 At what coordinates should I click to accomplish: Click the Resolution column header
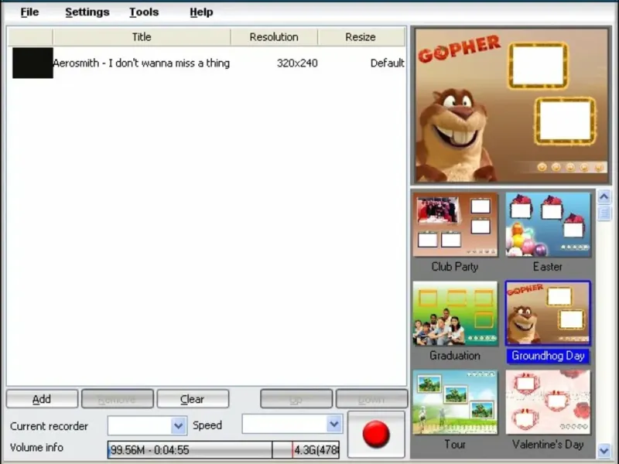click(274, 37)
